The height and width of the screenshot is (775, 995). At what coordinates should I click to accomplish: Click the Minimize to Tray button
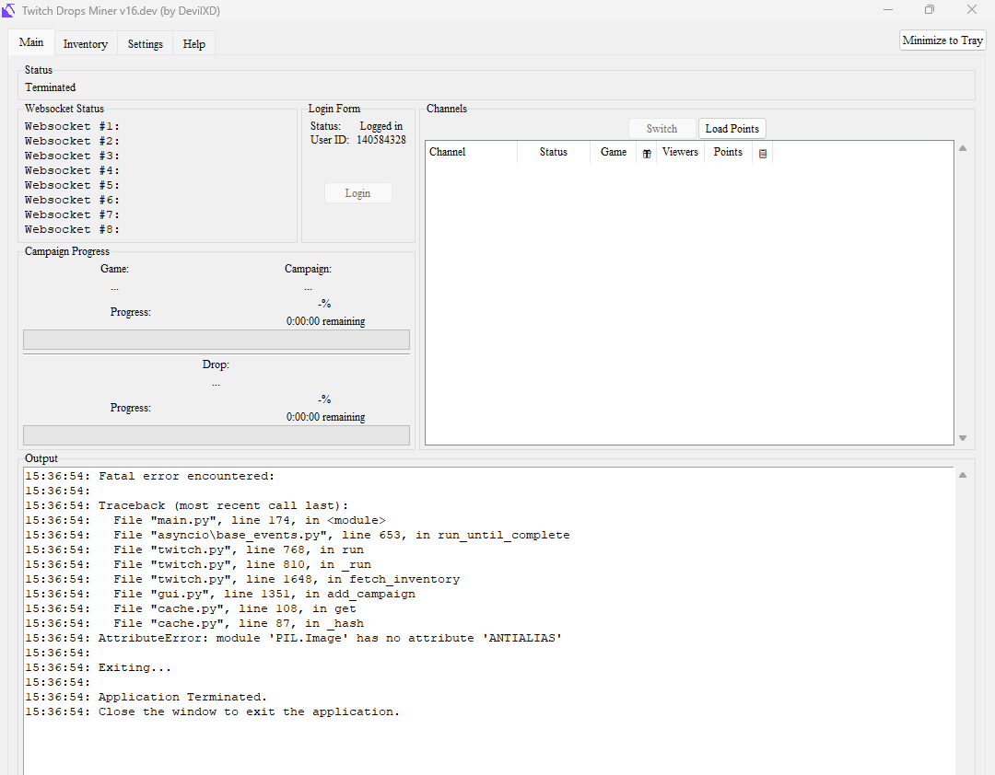coord(942,40)
